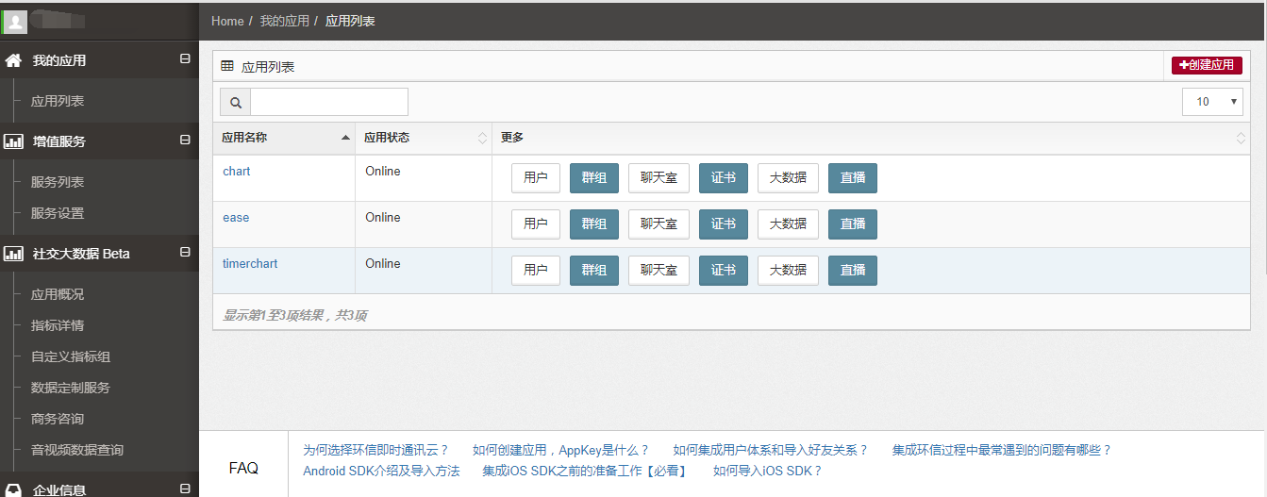Click the 显示第1至3项结果 summary text

294,315
